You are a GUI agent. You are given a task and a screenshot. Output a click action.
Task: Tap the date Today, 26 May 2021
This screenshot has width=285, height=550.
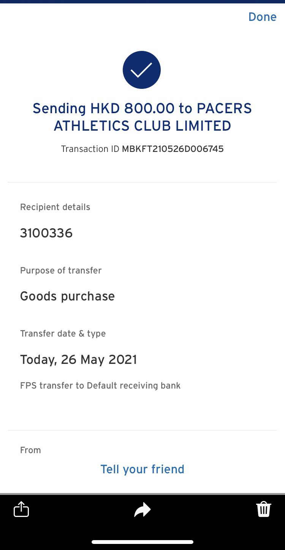pos(78,359)
